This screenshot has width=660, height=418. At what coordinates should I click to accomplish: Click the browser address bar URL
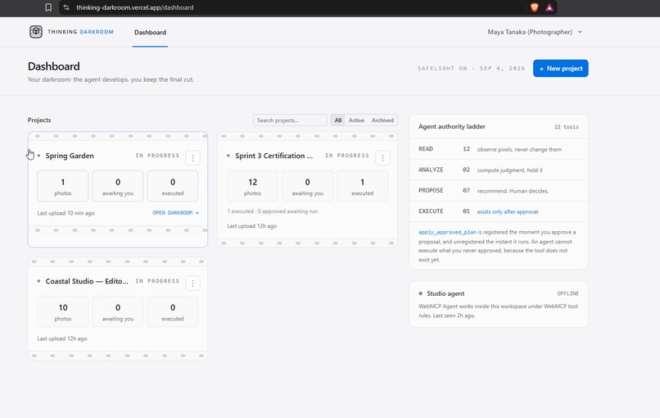coord(134,7)
